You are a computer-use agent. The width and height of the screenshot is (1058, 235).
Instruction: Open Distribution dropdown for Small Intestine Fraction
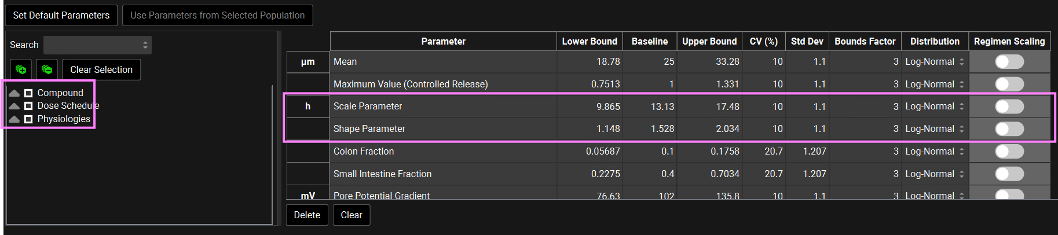tap(935, 174)
